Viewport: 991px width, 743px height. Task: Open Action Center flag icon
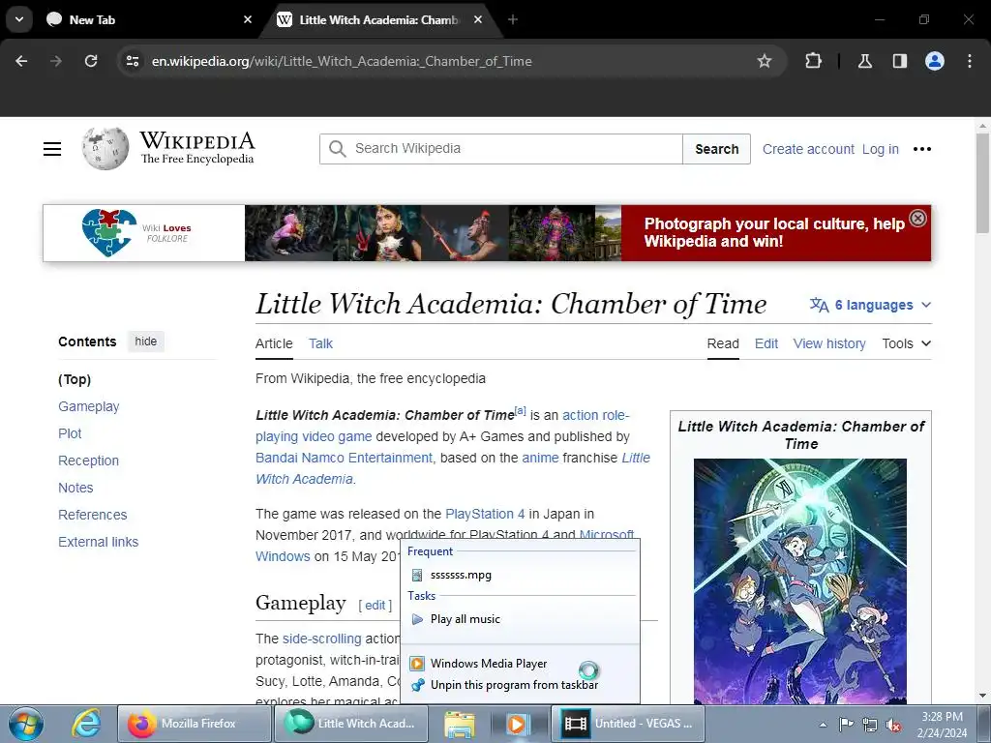pyautogui.click(x=846, y=725)
